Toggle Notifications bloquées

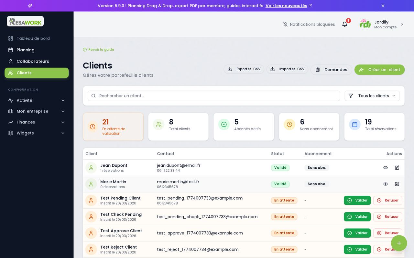(x=309, y=25)
